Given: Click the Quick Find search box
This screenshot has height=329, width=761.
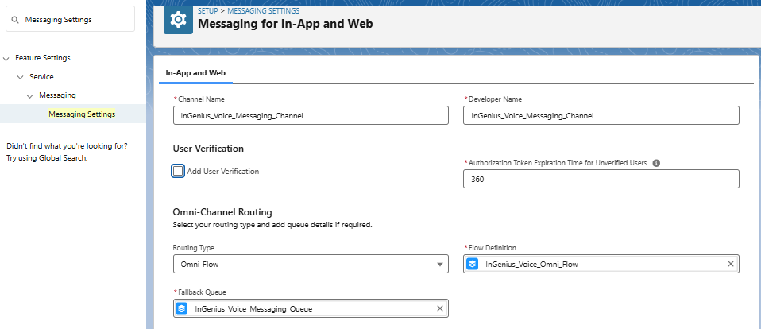Looking at the screenshot, I should tap(76, 20).
